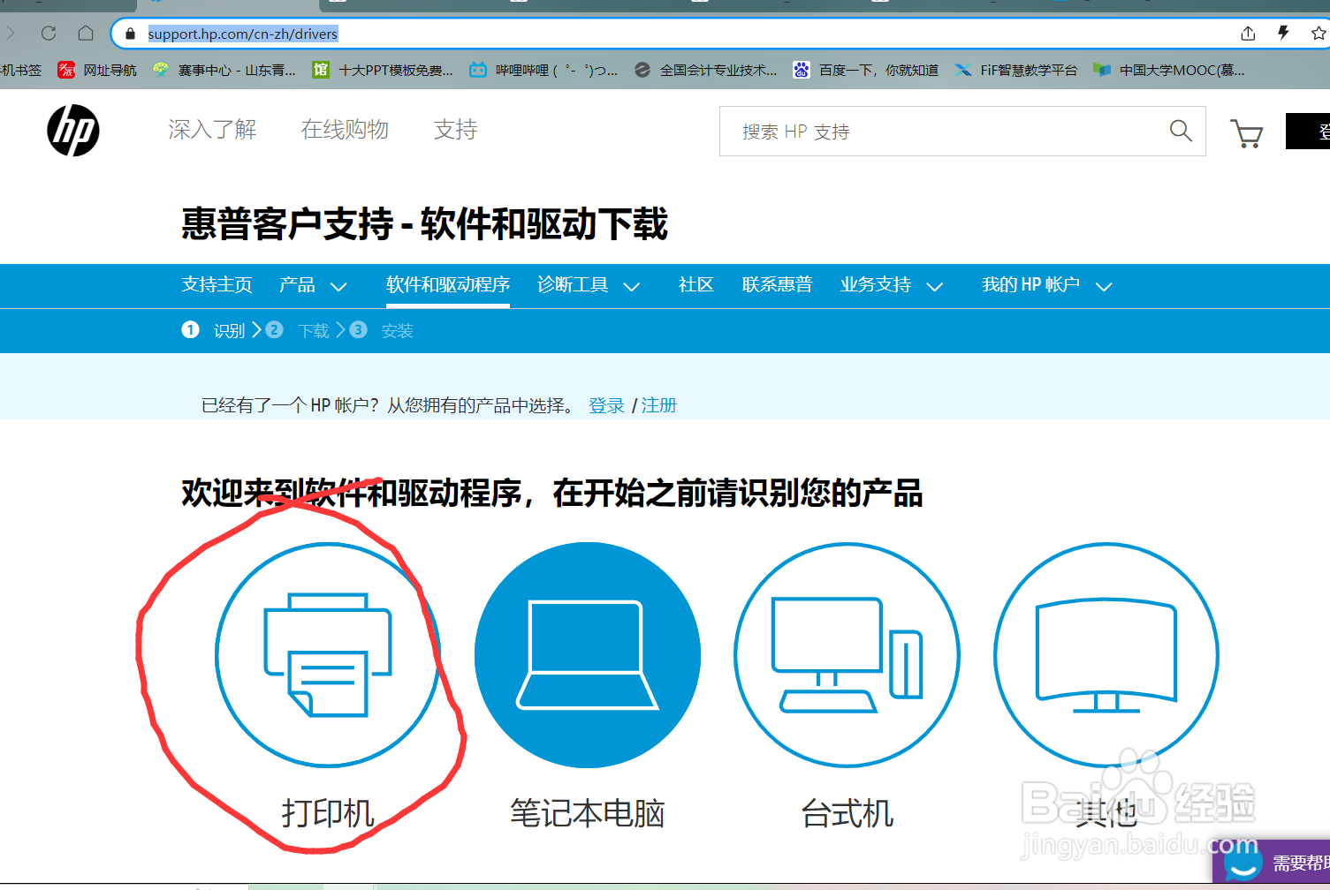Open 网址导航 bookmark

click(97, 70)
